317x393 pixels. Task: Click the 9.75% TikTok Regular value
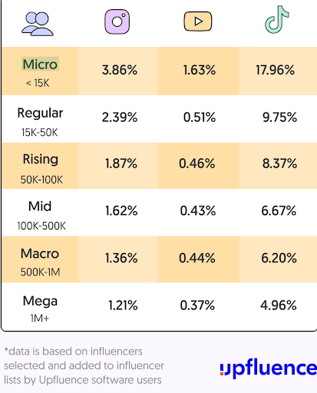(279, 117)
